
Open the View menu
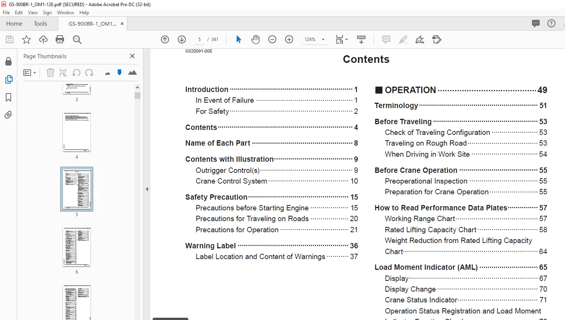33,13
